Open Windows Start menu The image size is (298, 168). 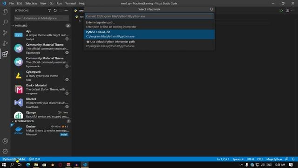(4, 165)
